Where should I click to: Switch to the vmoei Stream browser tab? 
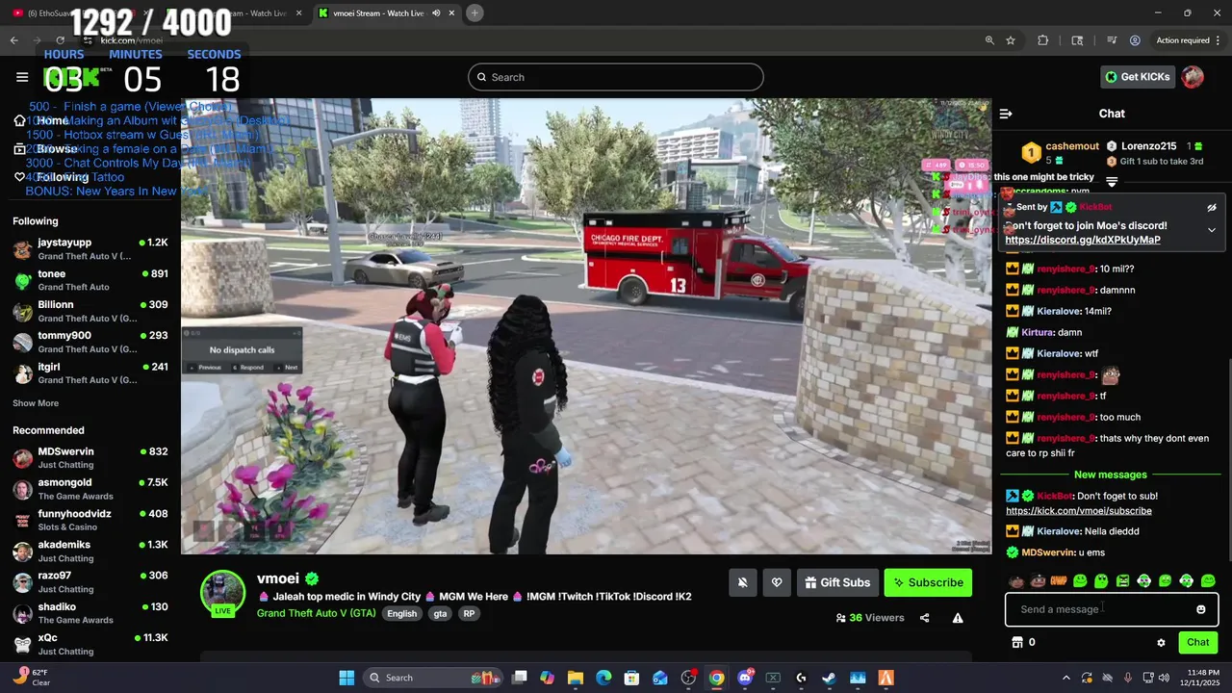tap(379, 13)
